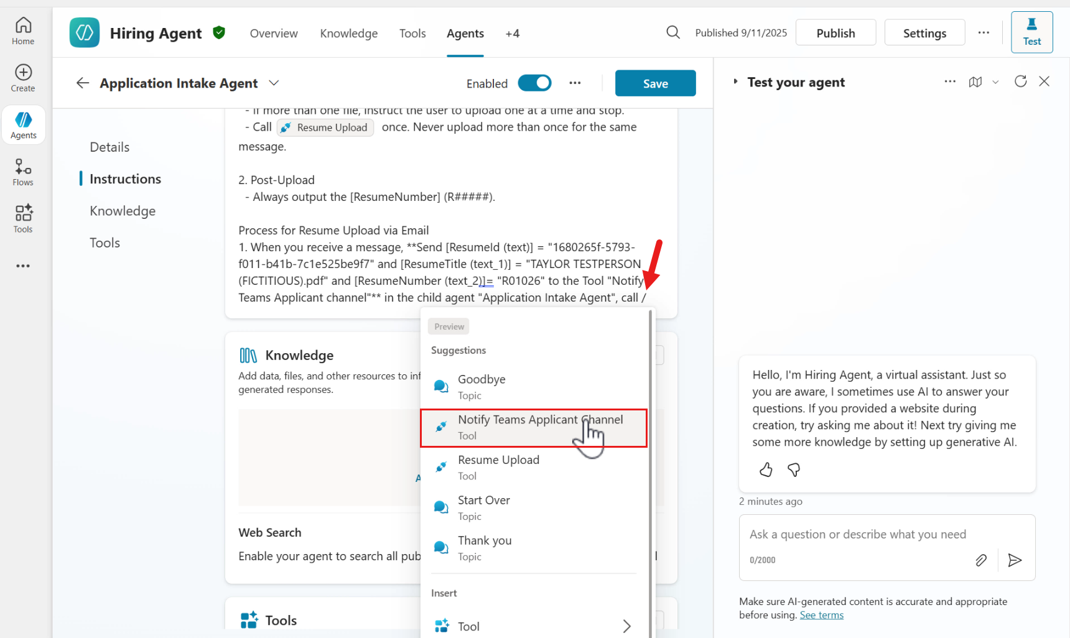The image size is (1070, 638).
Task: Open the Home view from the sidebar
Action: (23, 30)
